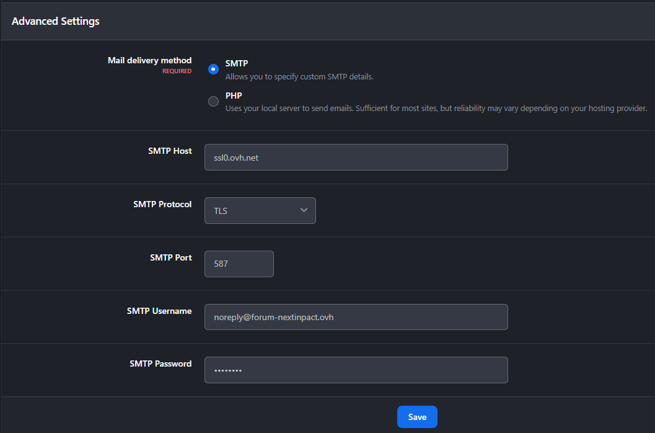Click into the SMTP Username field

click(x=356, y=317)
